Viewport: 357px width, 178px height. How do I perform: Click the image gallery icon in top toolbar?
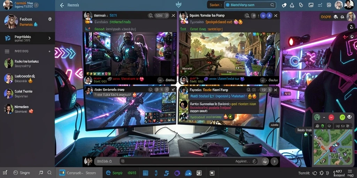[x=311, y=5]
